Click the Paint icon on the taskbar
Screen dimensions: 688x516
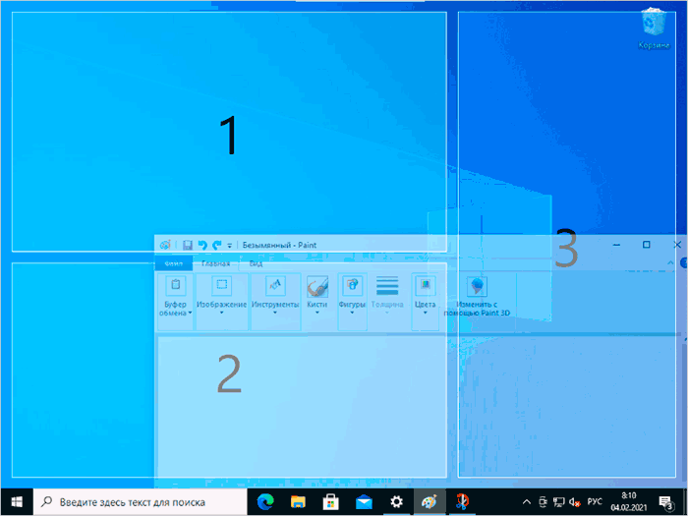[430, 502]
